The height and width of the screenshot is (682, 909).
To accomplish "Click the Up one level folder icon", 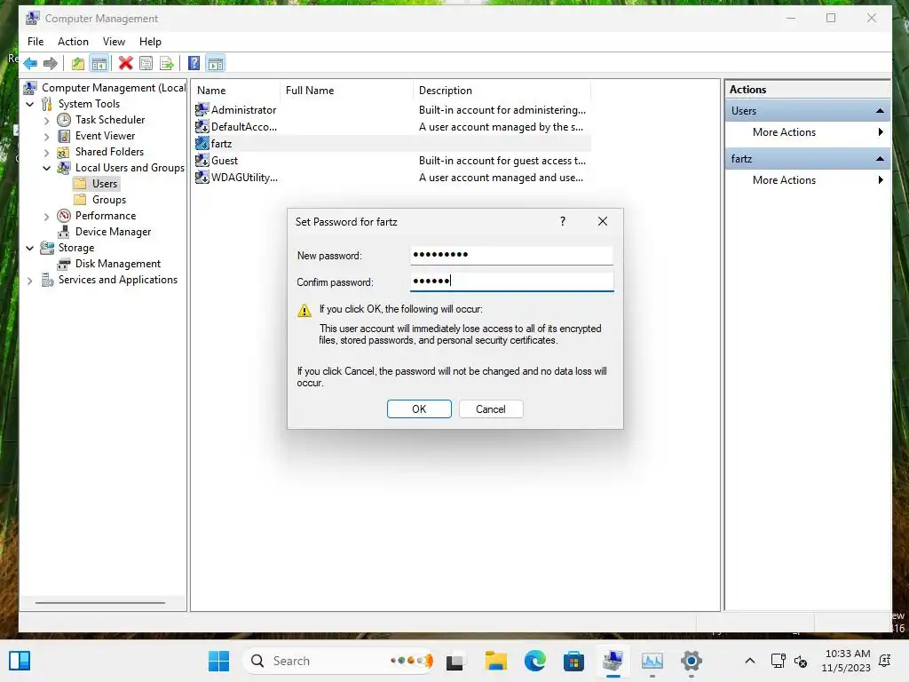I will (x=78, y=63).
